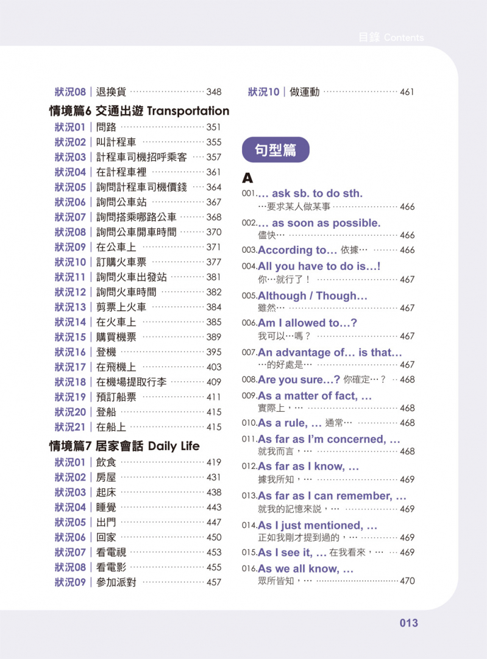Click the page number 013

point(408,622)
